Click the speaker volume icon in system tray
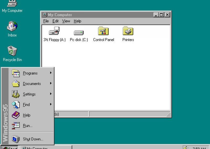The height and width of the screenshot is (149, 210). (x=186, y=148)
